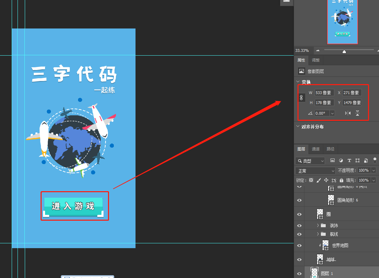379x278 pixels.
Task: Click the adjustment layer filter icon
Action: click(x=341, y=161)
